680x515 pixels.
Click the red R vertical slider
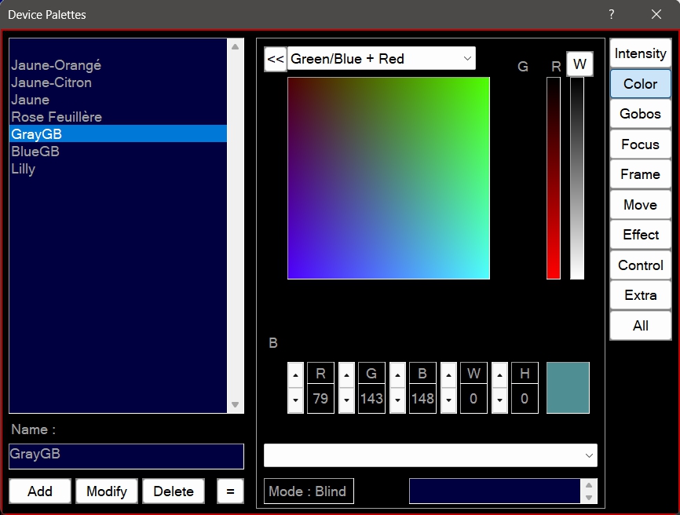tap(554, 178)
